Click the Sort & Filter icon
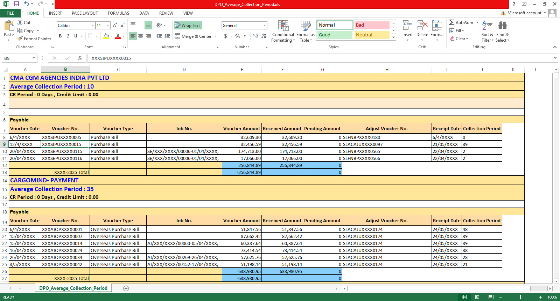The height and width of the screenshot is (301, 560). pyautogui.click(x=487, y=26)
